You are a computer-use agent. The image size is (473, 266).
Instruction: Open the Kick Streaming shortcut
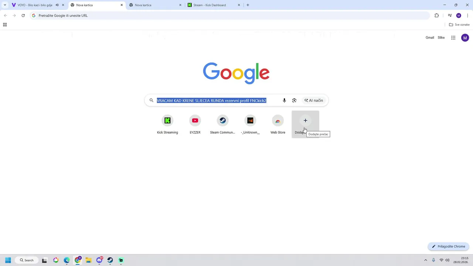coord(167,125)
